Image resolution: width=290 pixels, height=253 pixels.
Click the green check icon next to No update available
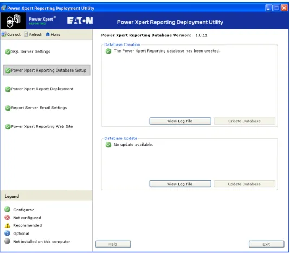point(108,145)
